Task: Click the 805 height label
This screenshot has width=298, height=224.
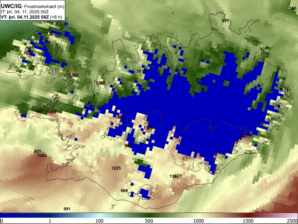Action: (38, 151)
